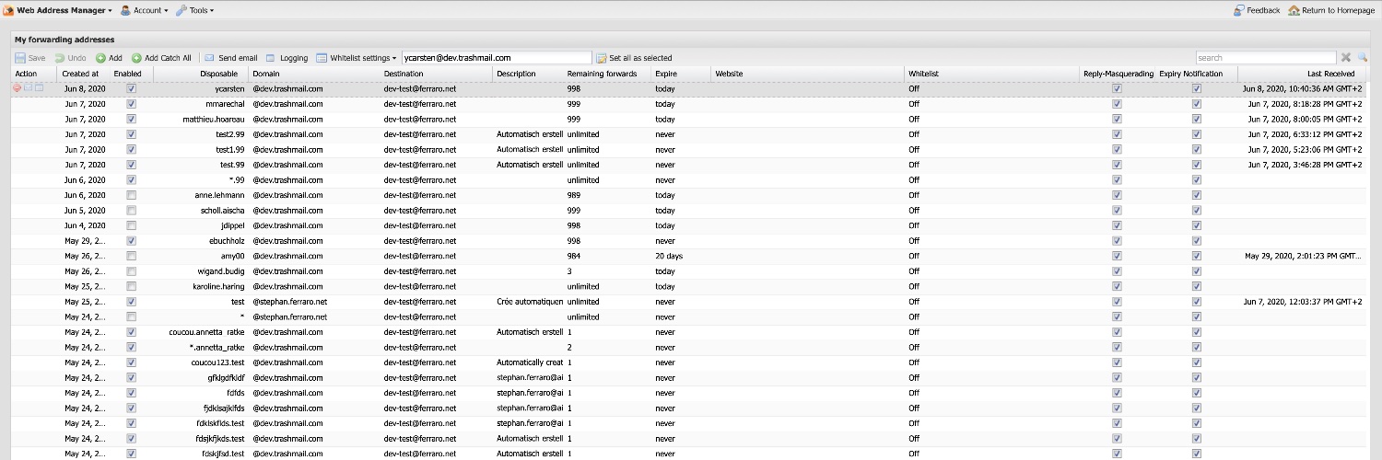Select disposable name test2.99
Viewport: 1382px width, 460px height.
point(230,134)
